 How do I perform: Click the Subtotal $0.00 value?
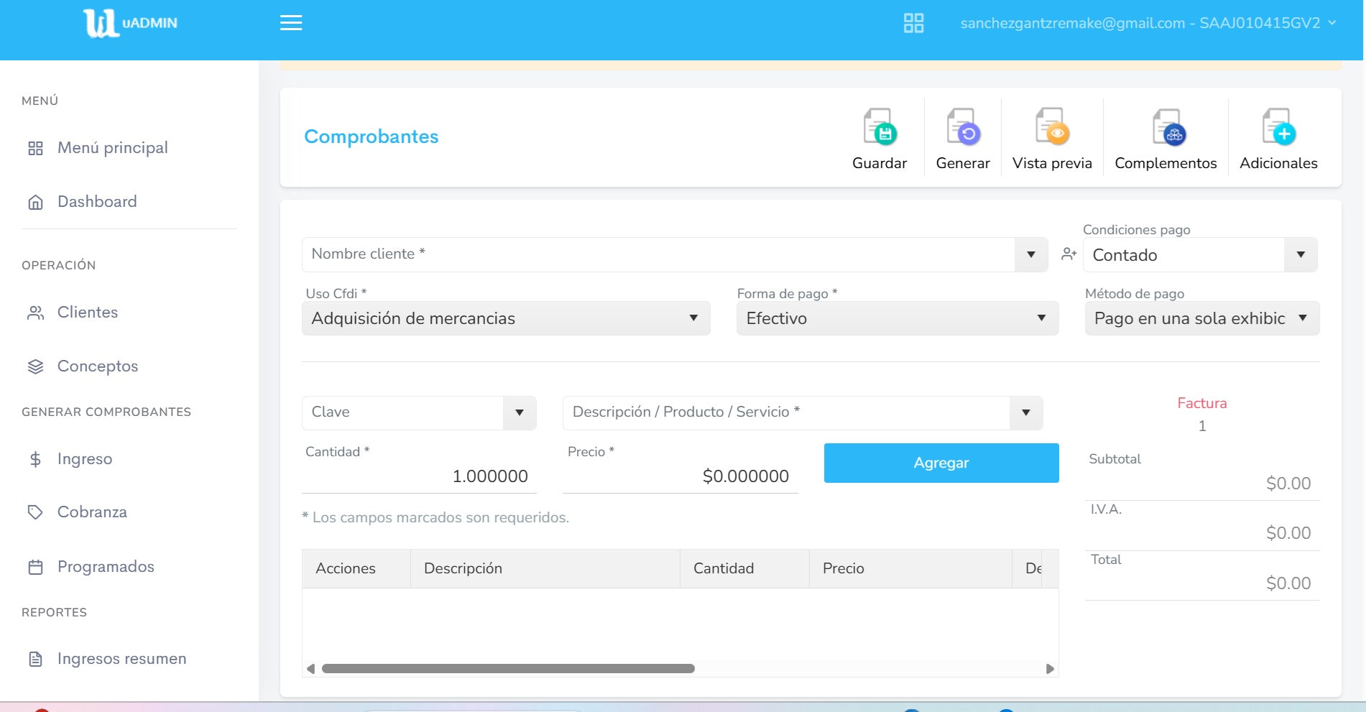(x=1288, y=484)
